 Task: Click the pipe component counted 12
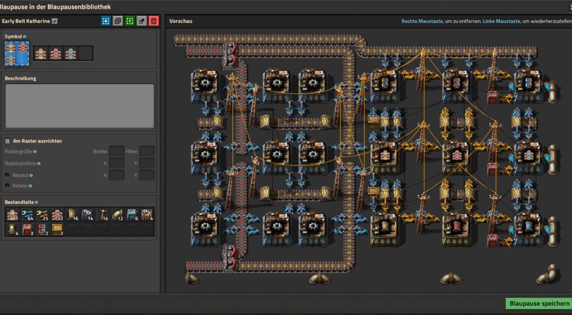(x=117, y=214)
